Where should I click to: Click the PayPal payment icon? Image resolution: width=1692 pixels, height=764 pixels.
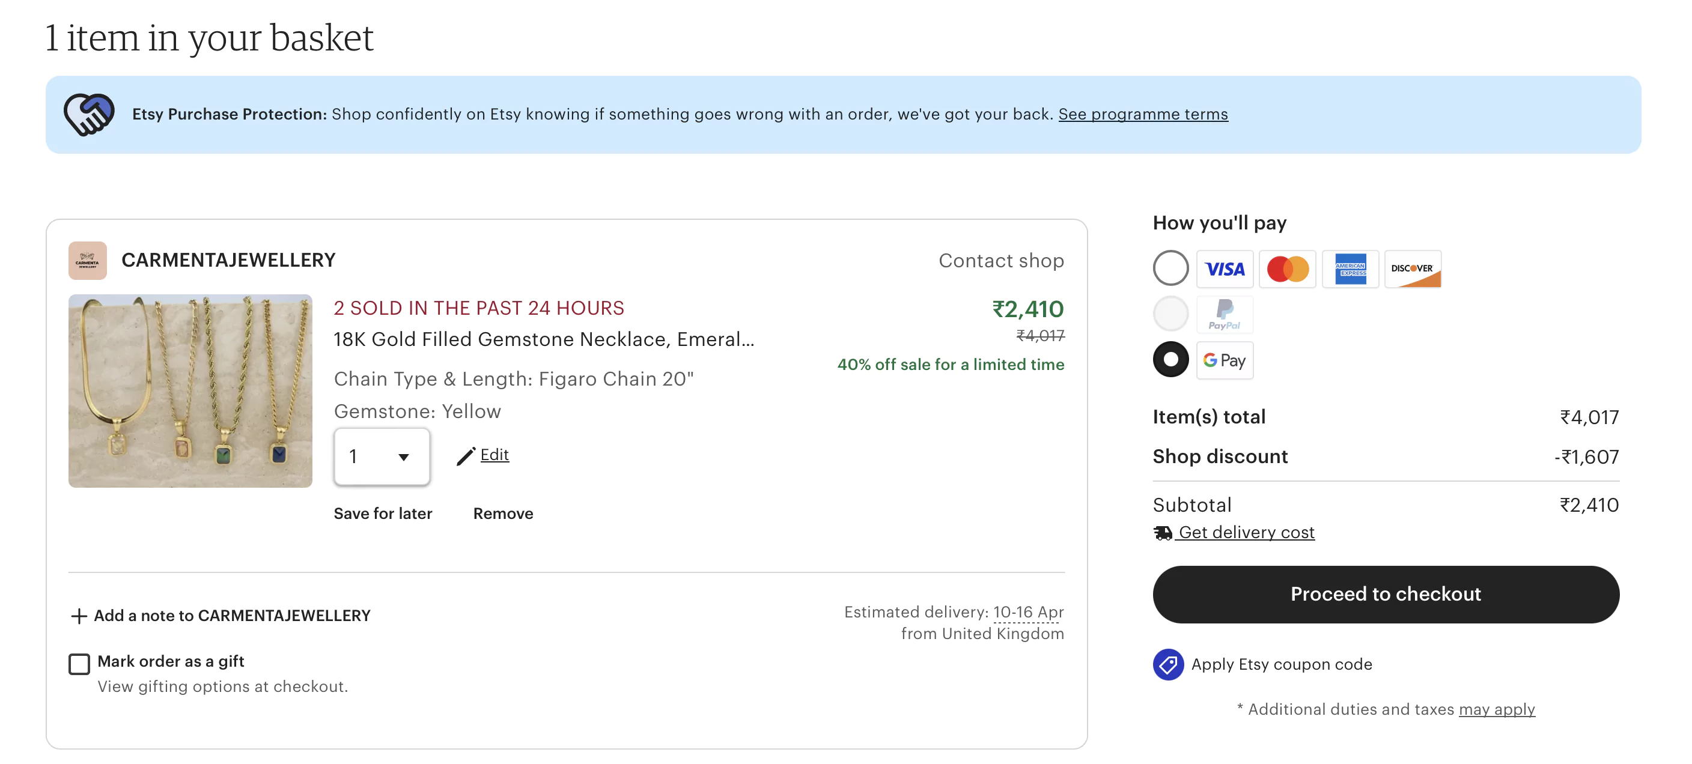1224,314
